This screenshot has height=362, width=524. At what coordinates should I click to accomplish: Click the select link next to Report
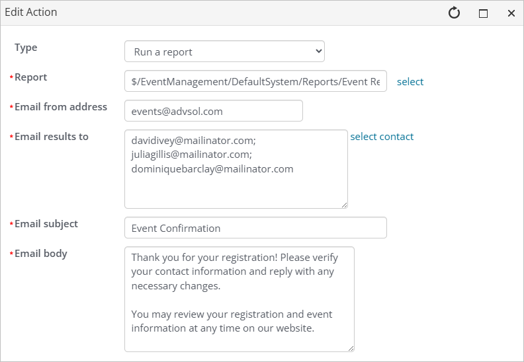point(410,82)
